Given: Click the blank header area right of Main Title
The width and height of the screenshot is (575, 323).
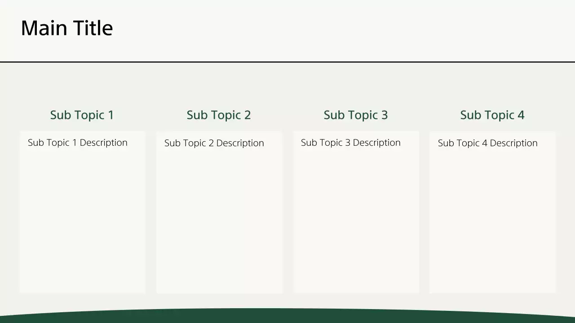Looking at the screenshot, I should (341, 29).
